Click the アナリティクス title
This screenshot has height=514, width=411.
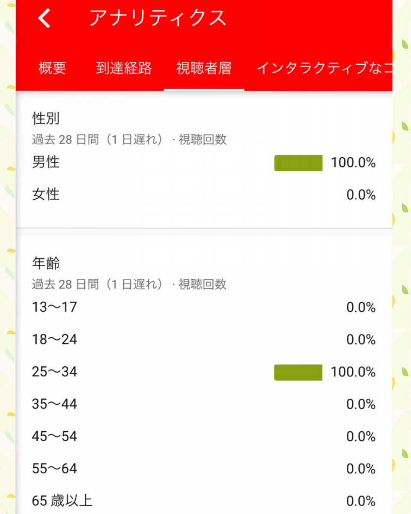click(158, 18)
